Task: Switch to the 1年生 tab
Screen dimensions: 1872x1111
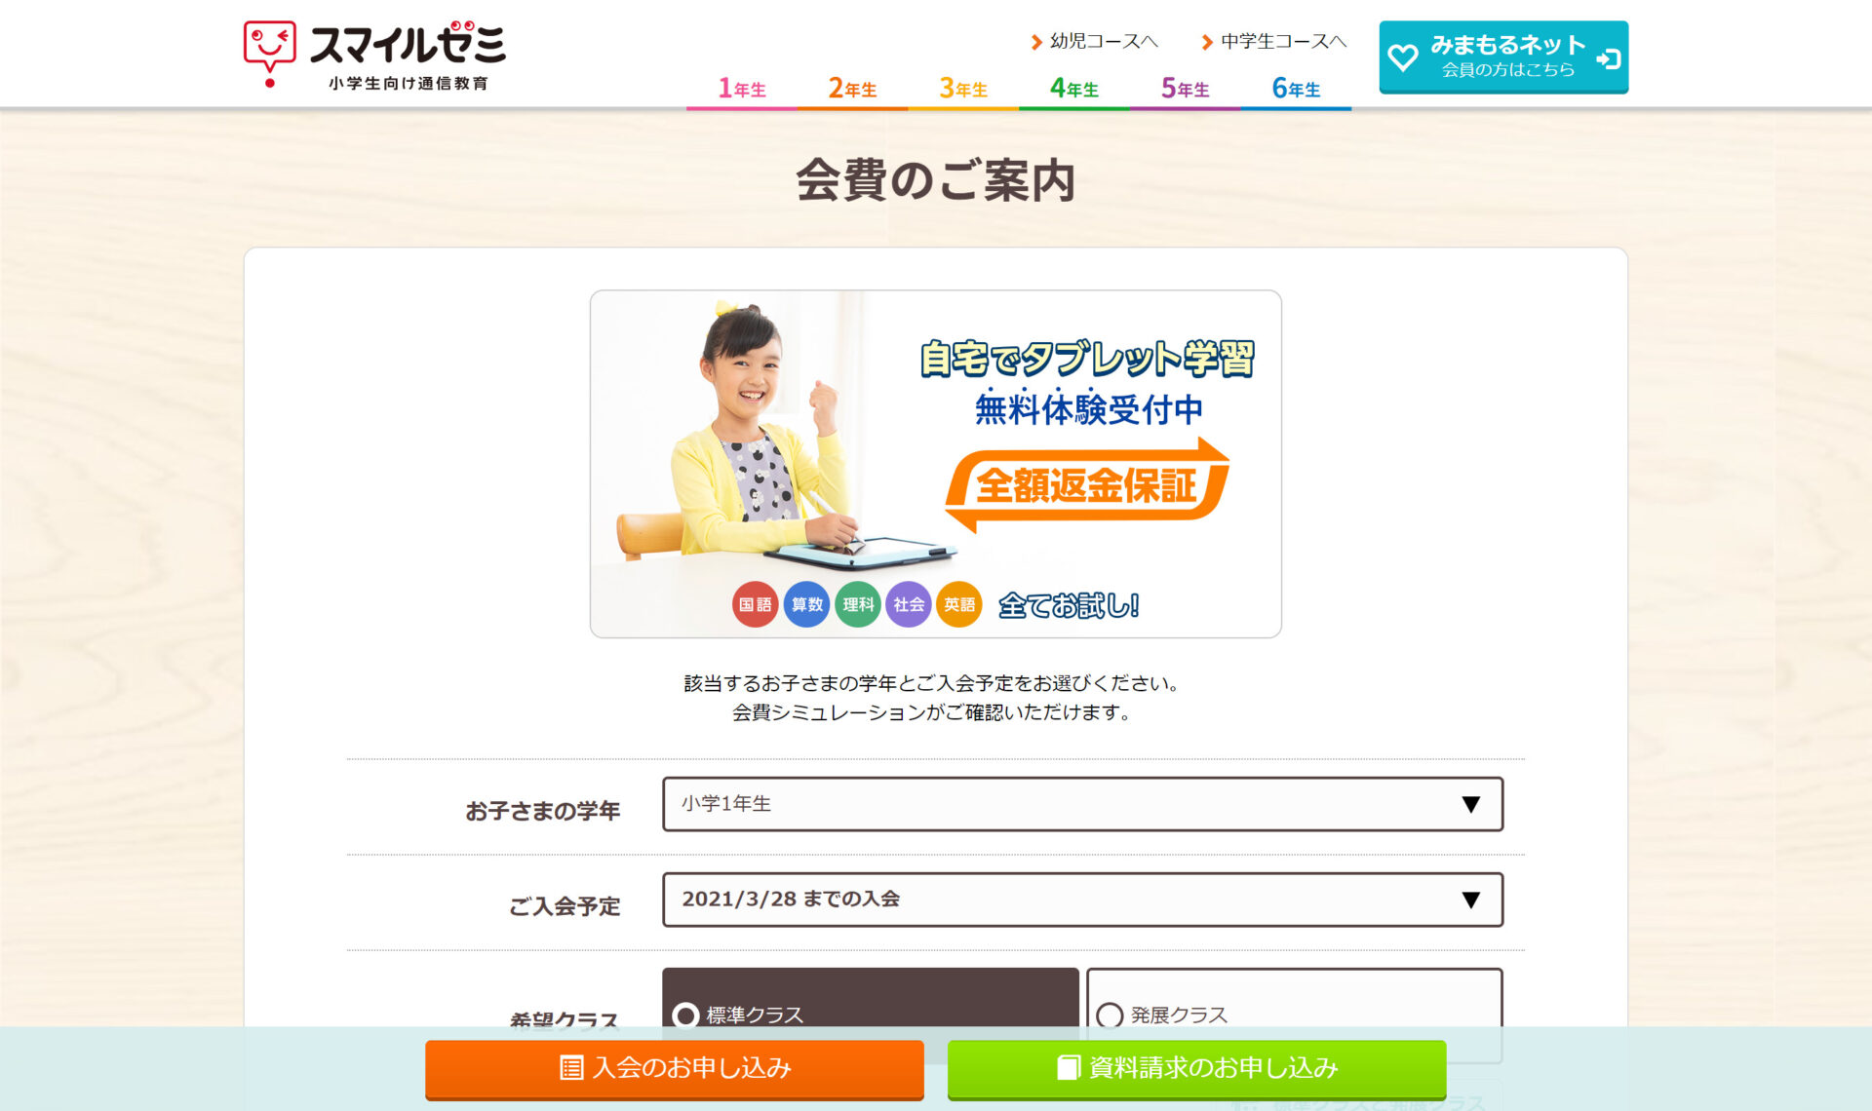Action: coord(742,89)
